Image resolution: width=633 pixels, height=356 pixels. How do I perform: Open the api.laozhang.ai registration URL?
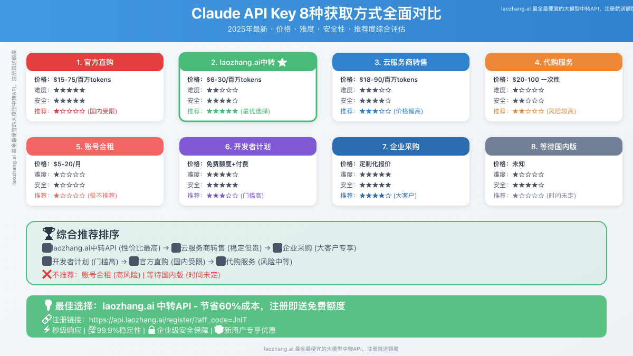point(168,320)
